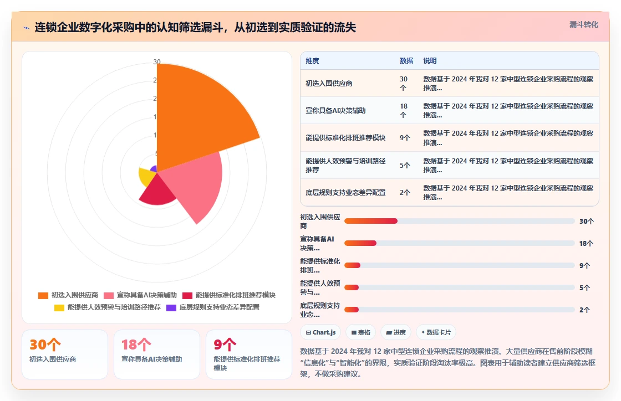Toggle the 宣称具备AI决策辅助 pink legend swatch

pos(109,295)
